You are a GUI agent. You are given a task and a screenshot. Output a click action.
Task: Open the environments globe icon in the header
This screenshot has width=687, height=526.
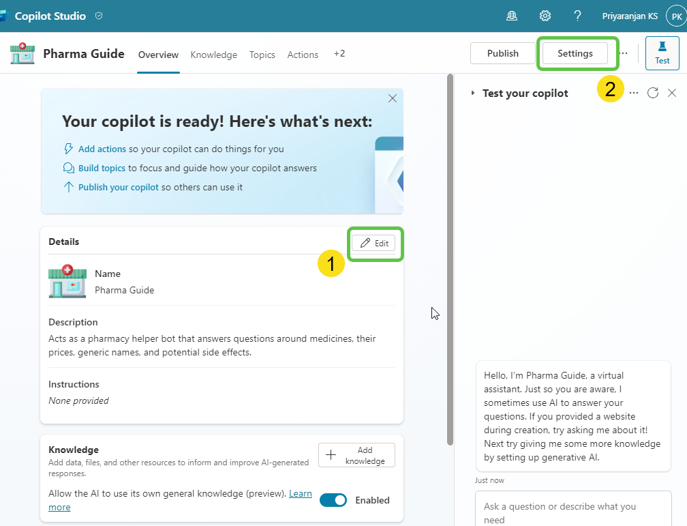tap(512, 15)
